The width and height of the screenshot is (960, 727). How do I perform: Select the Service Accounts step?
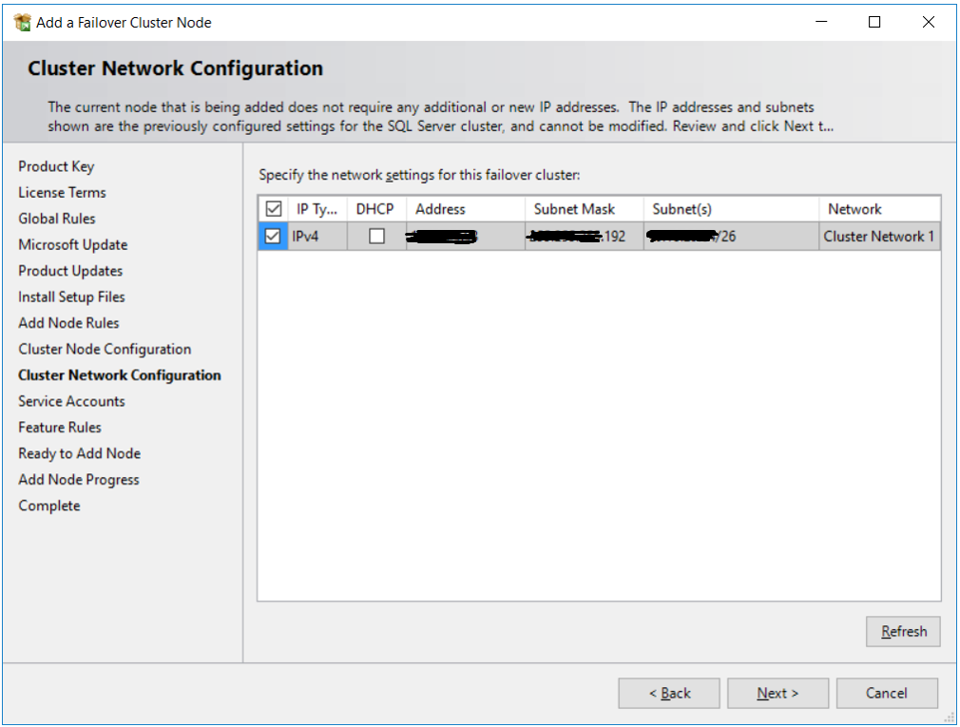[x=71, y=401]
